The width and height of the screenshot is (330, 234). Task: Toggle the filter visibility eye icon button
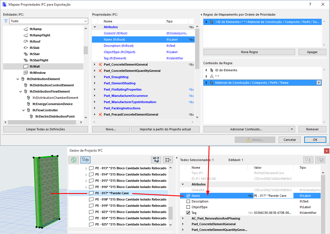[85, 160]
